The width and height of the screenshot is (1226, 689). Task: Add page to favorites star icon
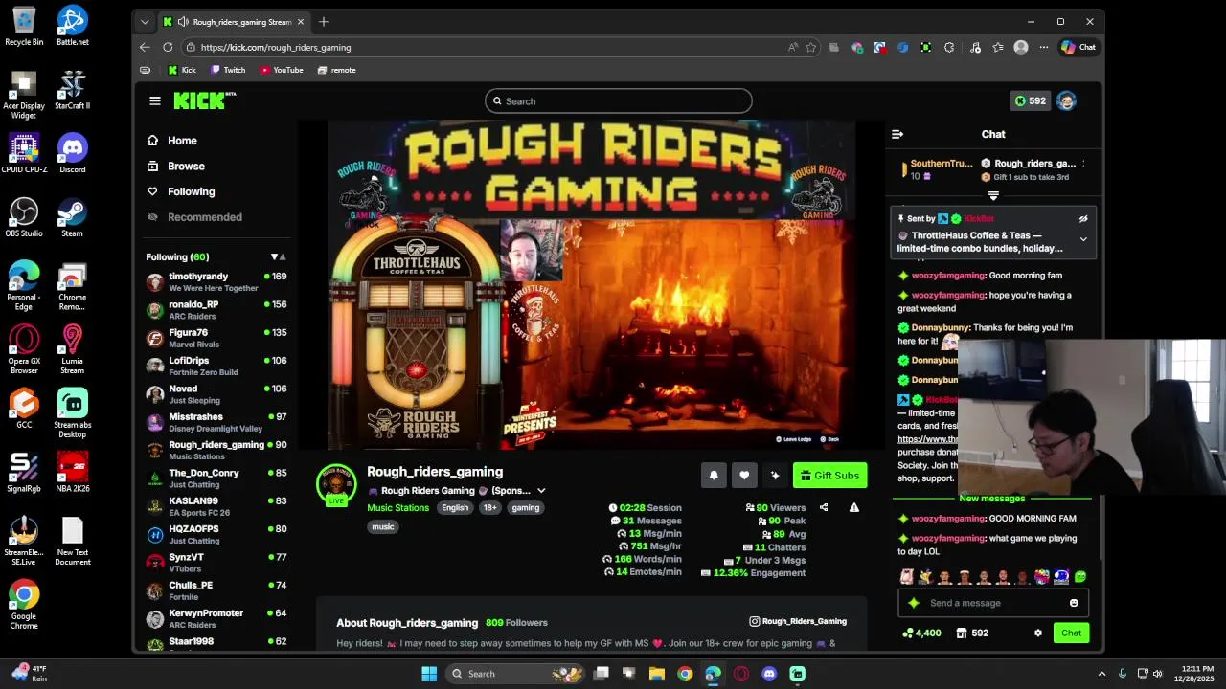[x=811, y=47]
